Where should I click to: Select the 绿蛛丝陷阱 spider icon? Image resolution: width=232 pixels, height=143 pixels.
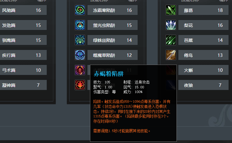[x=80, y=40]
